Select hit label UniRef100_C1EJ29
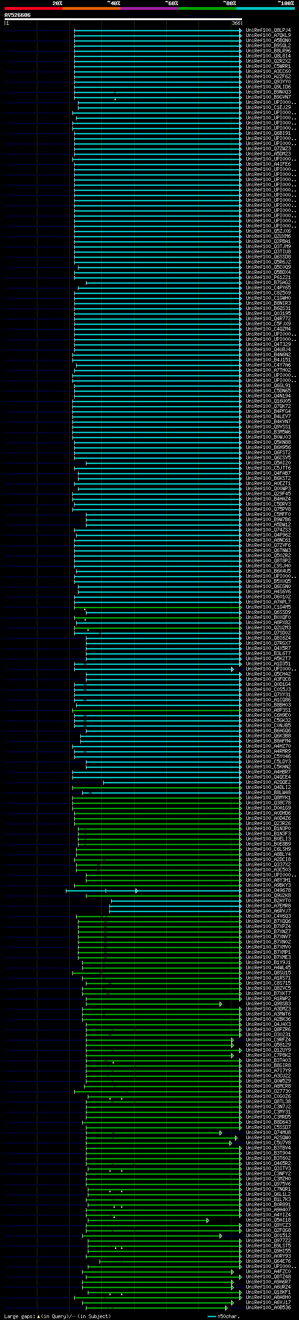The image size is (299, 1320). point(268,108)
